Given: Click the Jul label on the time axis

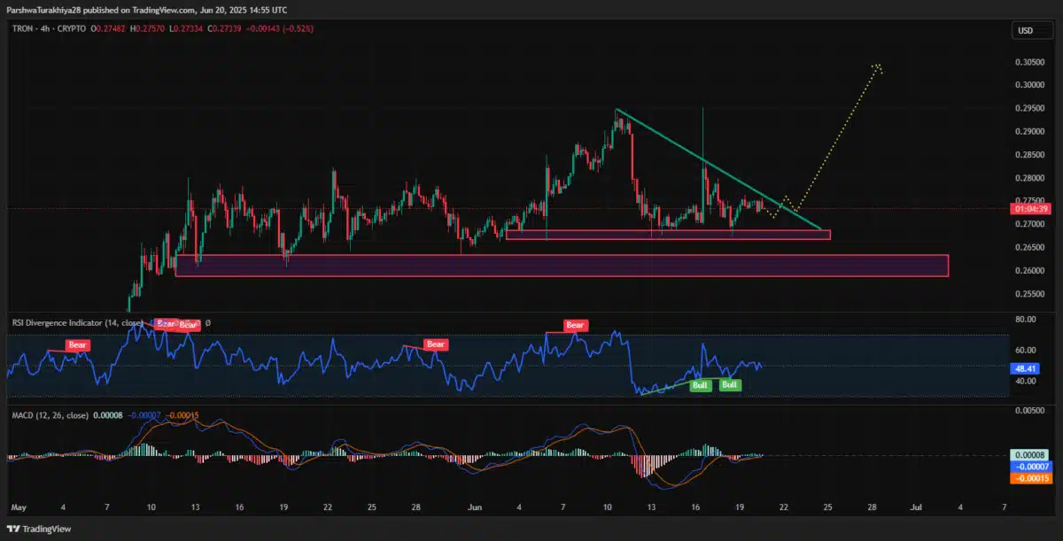Looking at the screenshot, I should point(915,508).
